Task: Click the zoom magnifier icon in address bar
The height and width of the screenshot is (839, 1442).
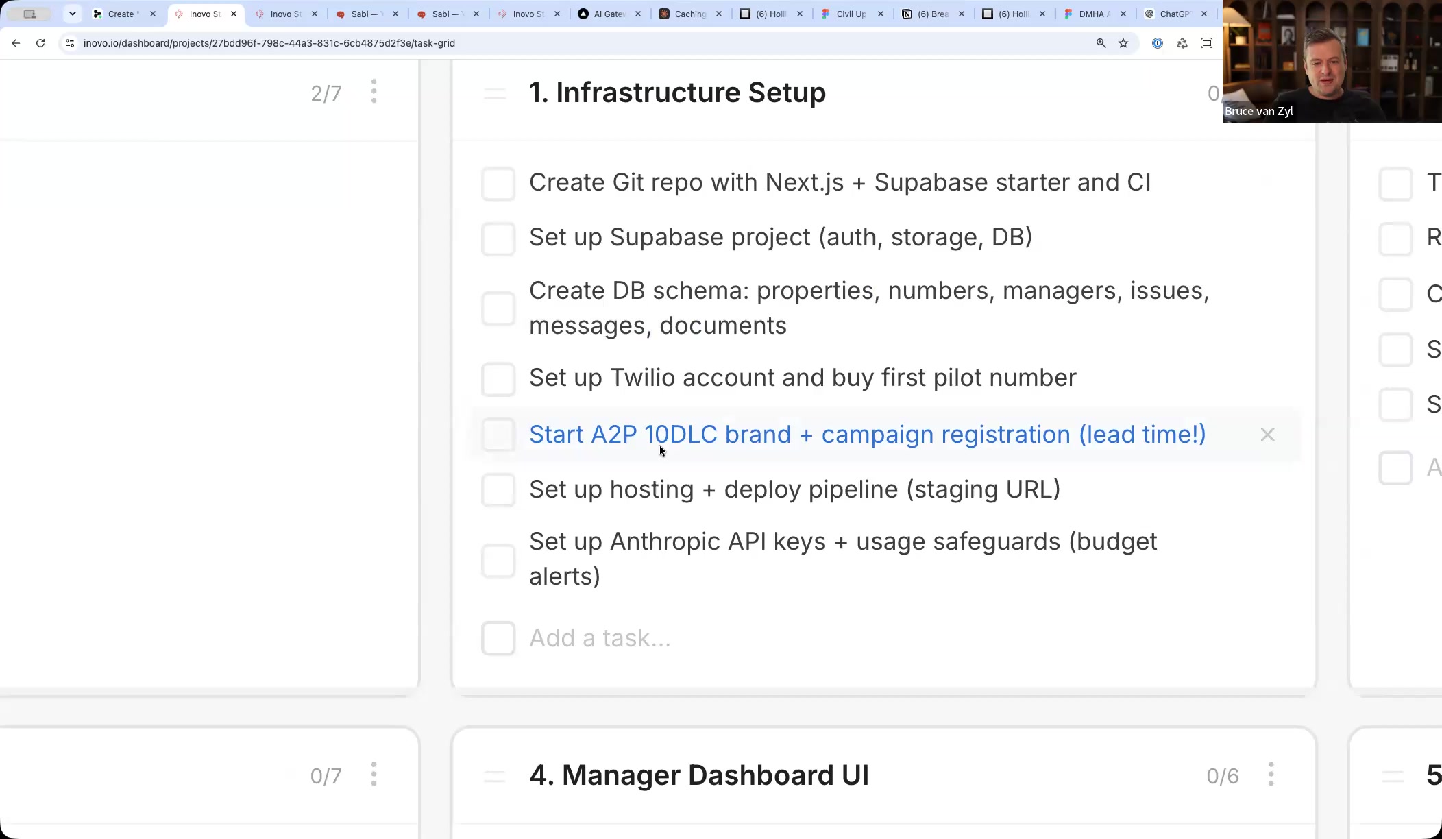Action: pos(1101,43)
